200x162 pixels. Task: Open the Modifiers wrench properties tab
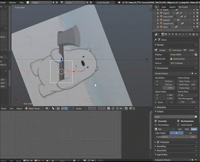pos(183,35)
